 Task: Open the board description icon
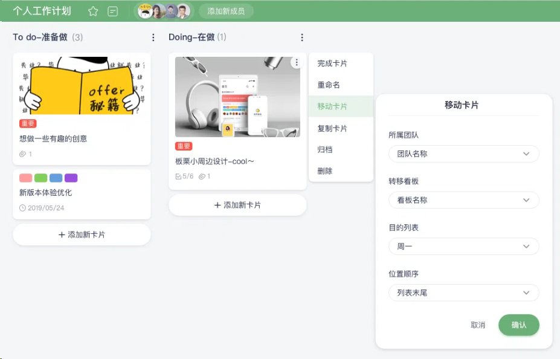coord(112,11)
